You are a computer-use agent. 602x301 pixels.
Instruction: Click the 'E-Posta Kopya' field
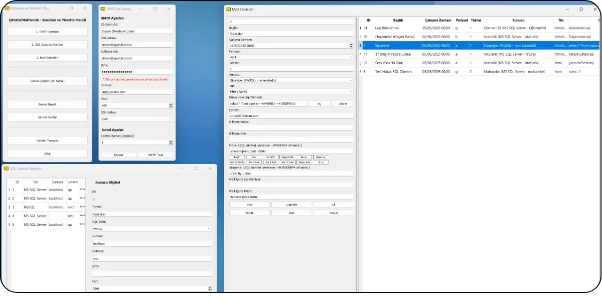click(291, 127)
